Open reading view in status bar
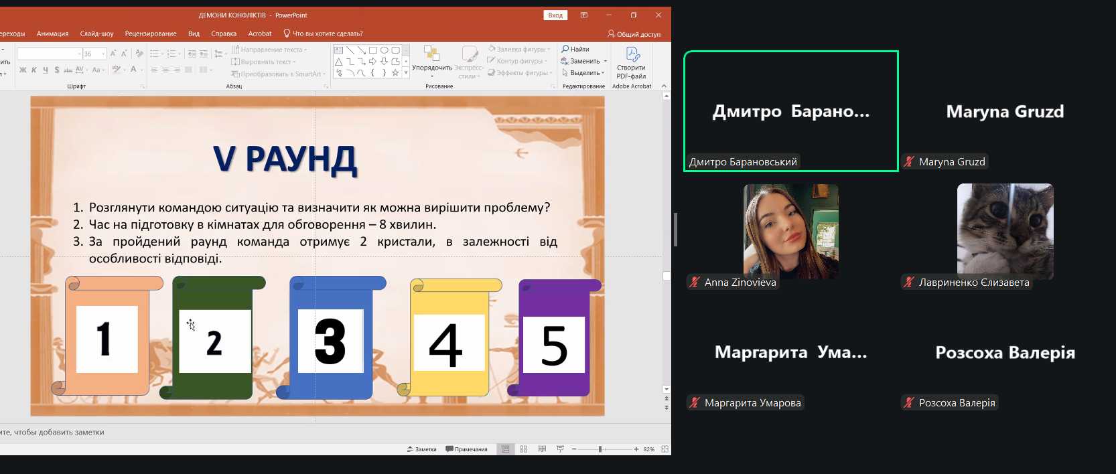1116x474 pixels. (x=542, y=449)
